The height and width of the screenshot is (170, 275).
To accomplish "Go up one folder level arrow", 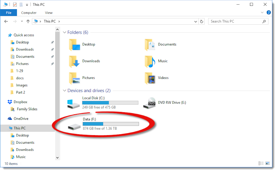I will pos(28,21).
